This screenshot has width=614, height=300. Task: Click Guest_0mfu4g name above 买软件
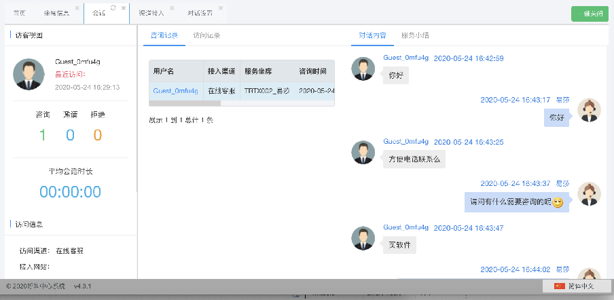point(405,227)
